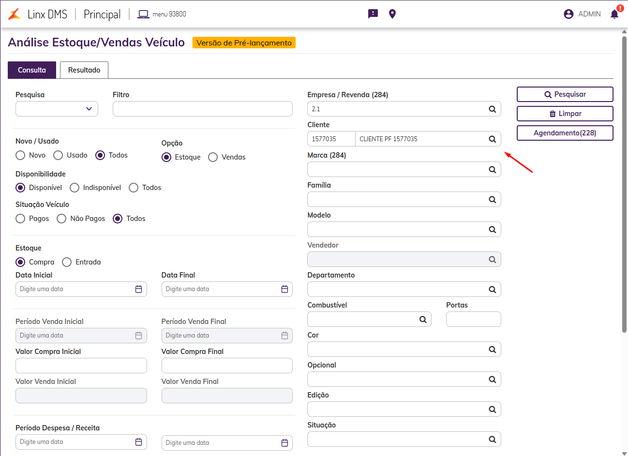This screenshot has height=456, width=628.
Task: Click the page vertical scrollbar
Action: point(624,184)
